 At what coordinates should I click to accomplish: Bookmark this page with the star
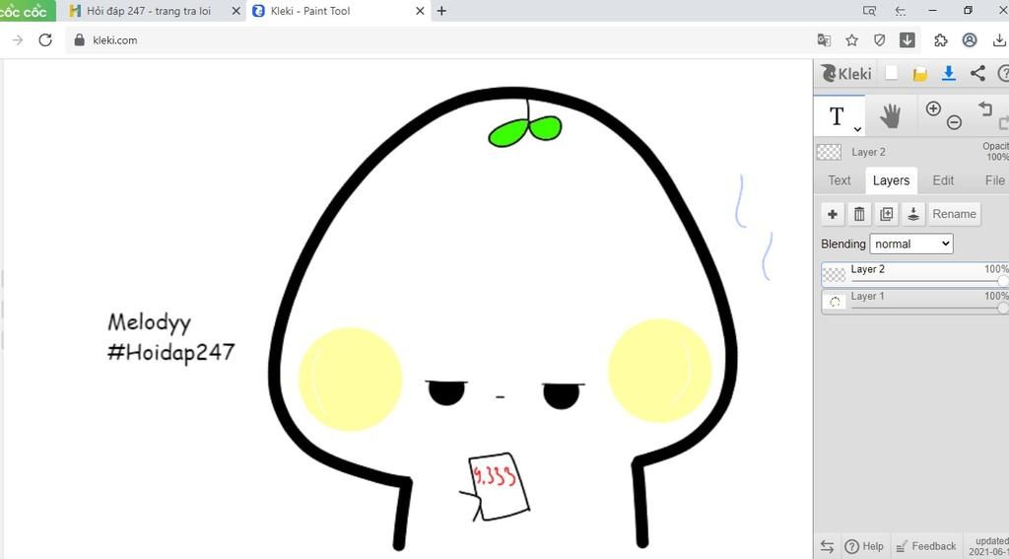point(851,39)
